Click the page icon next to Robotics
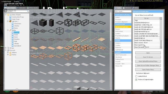Viewport: 168px width, 94px height. [13, 39]
